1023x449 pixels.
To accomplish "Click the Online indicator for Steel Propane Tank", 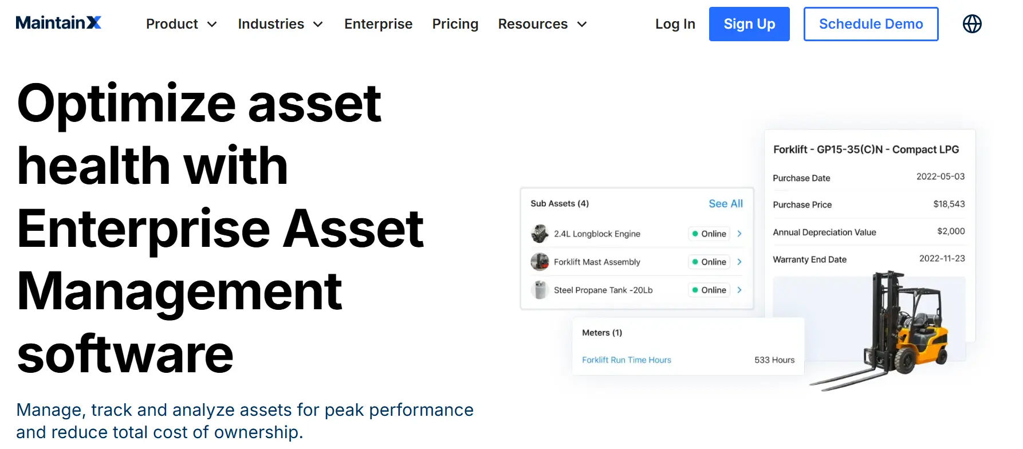I will 695,290.
